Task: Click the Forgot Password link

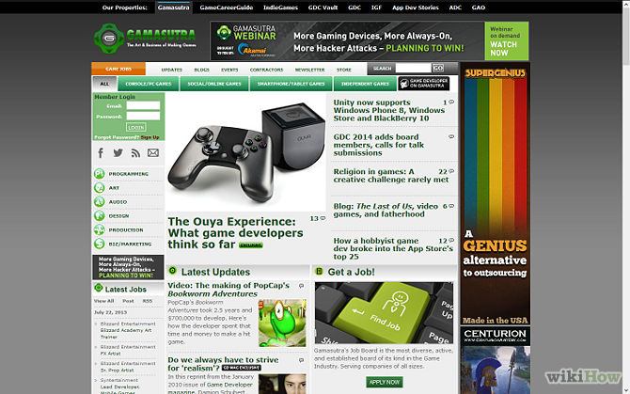Action: point(117,137)
